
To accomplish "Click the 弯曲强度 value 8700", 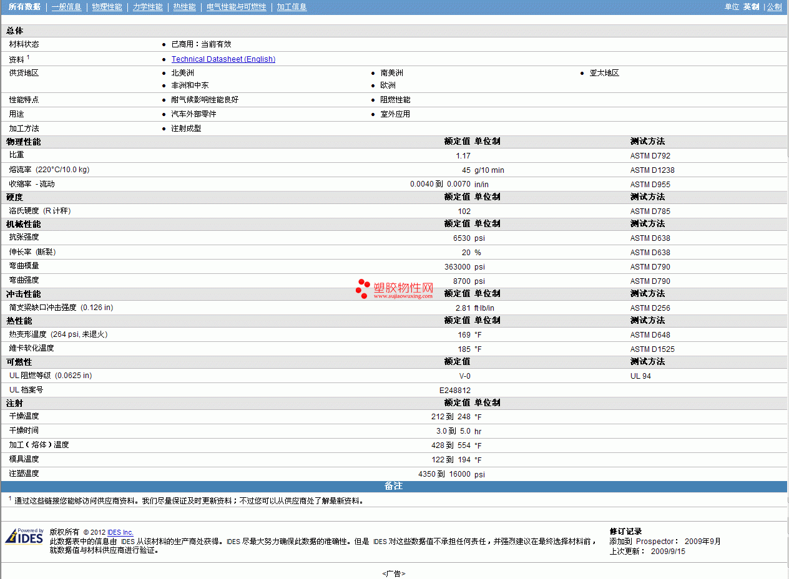I will [x=462, y=281].
